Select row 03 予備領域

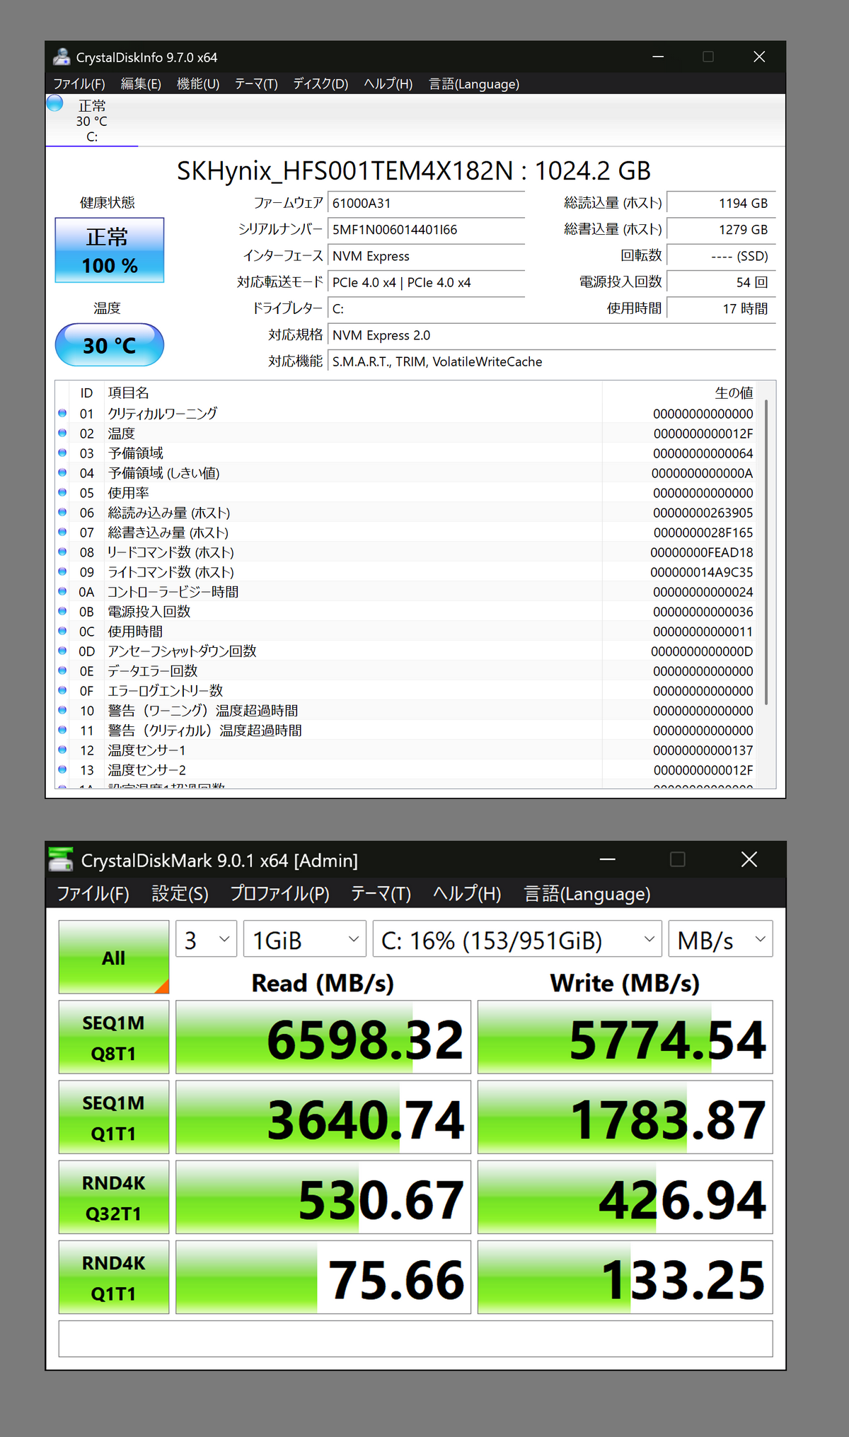[x=406, y=453]
